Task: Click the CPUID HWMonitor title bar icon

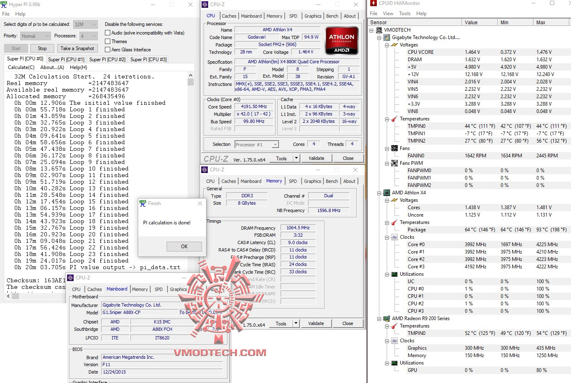Action: click(x=374, y=3)
